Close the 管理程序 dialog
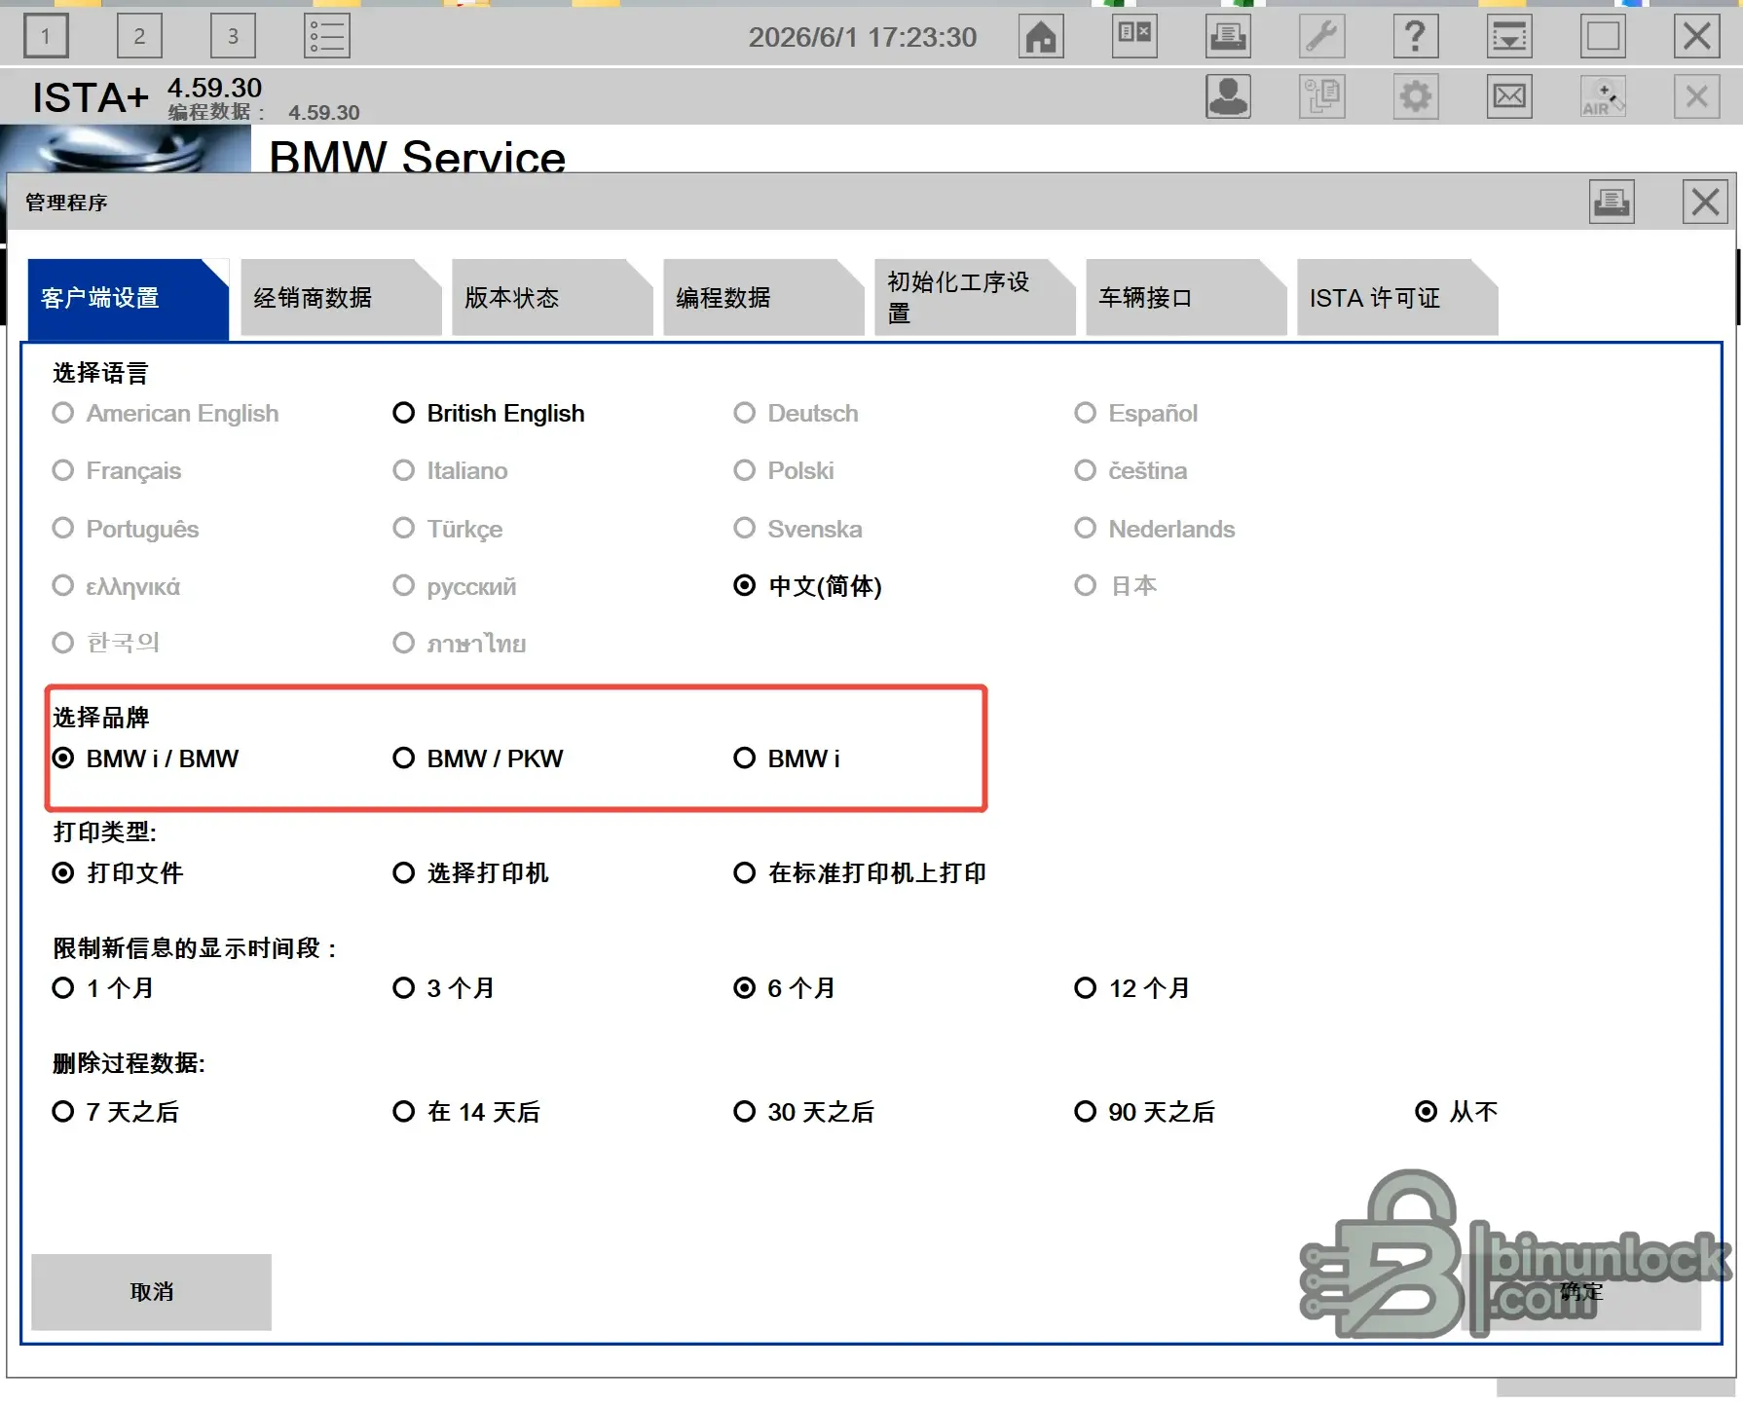Screen dimensions: 1743x1405 (1705, 203)
